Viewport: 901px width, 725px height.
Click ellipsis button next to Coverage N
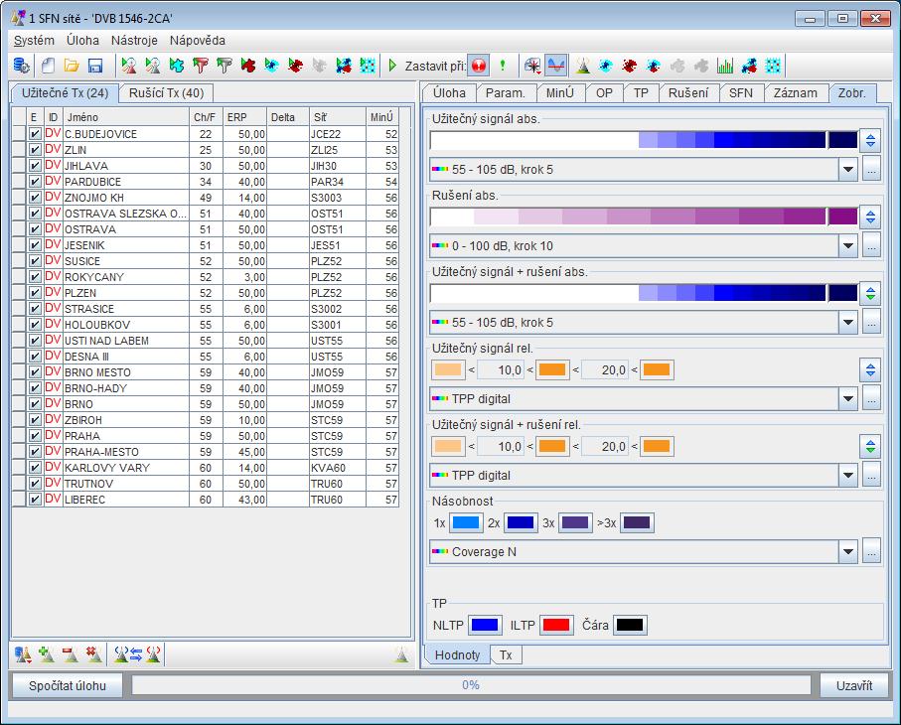[871, 551]
